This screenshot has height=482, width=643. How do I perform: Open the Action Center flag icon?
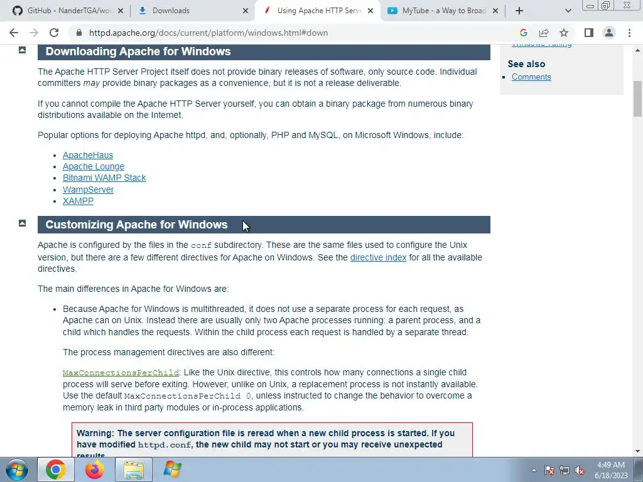click(549, 470)
